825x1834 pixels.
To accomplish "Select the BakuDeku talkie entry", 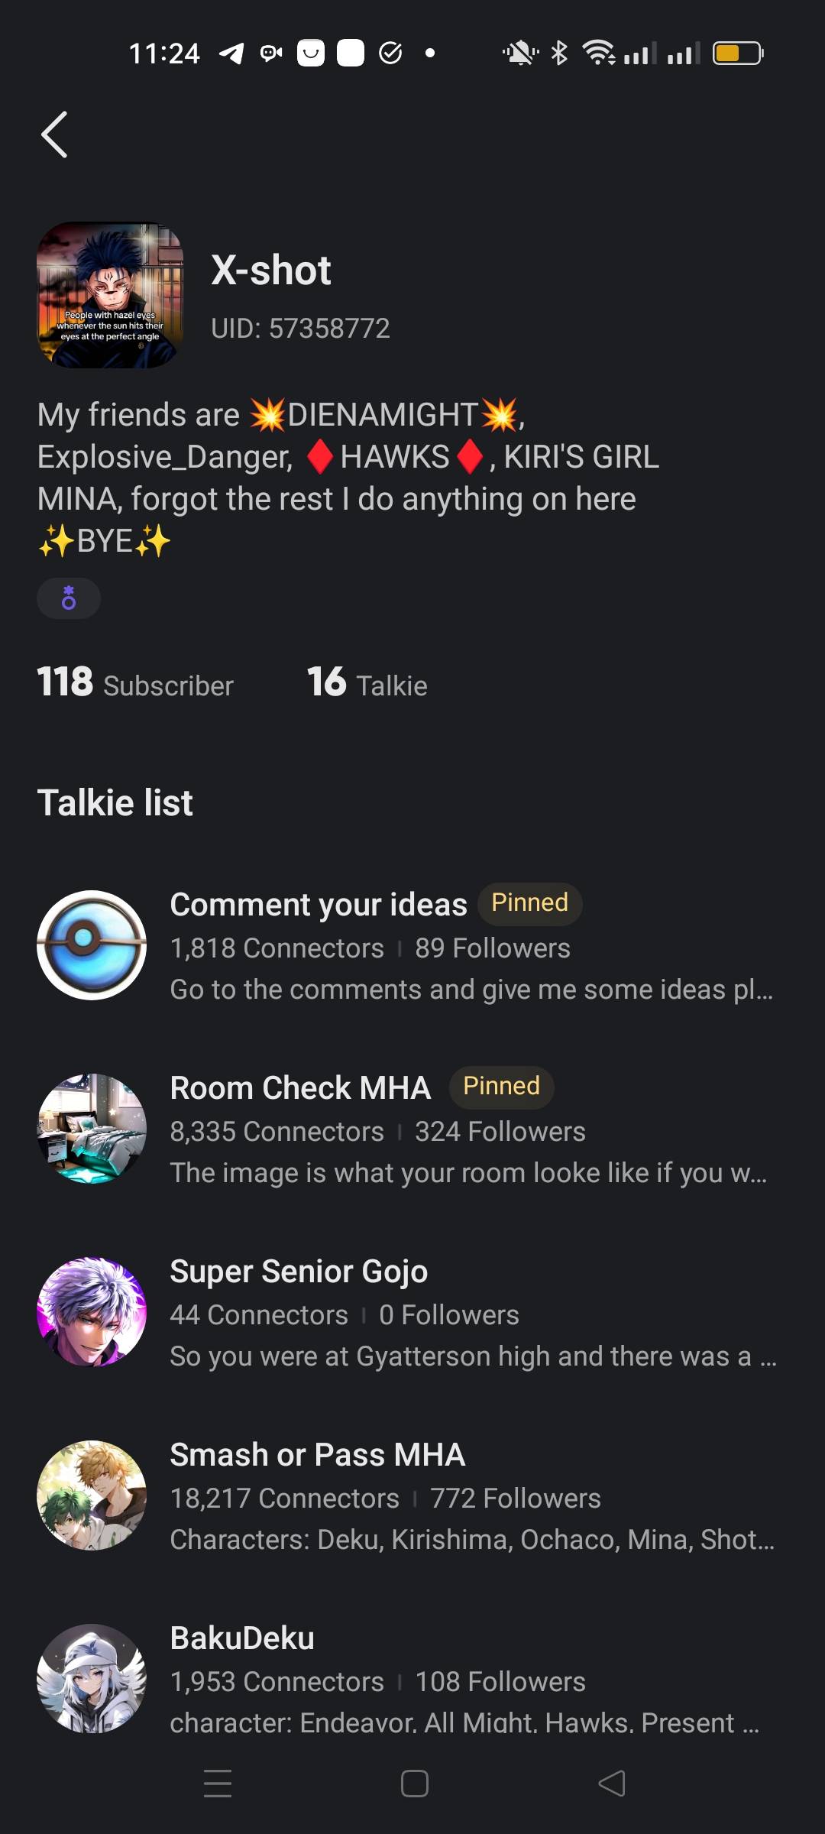I will (x=242, y=1638).
